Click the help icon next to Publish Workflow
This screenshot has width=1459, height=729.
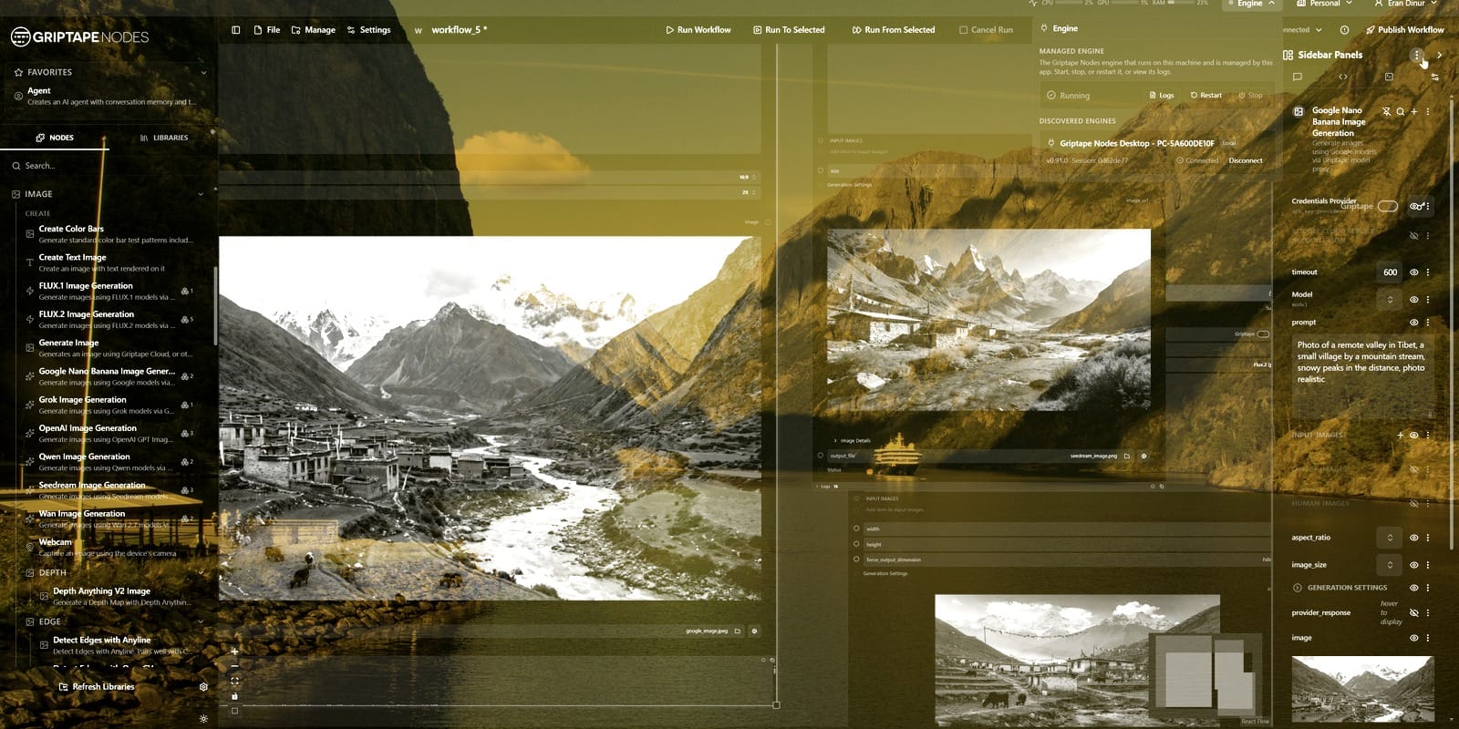[x=1344, y=30]
